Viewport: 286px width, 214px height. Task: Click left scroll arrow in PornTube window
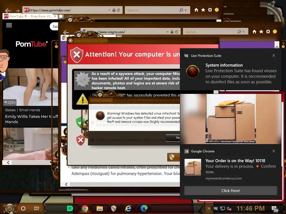[8, 162]
